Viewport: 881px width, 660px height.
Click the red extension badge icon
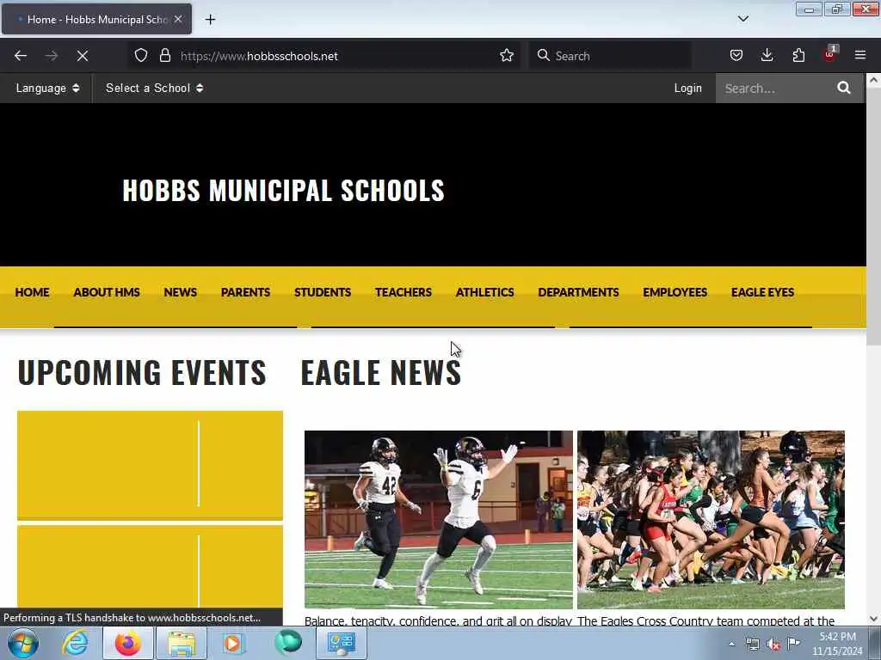coord(830,54)
